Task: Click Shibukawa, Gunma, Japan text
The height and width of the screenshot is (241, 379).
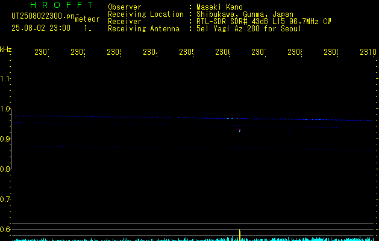Action: [x=245, y=14]
